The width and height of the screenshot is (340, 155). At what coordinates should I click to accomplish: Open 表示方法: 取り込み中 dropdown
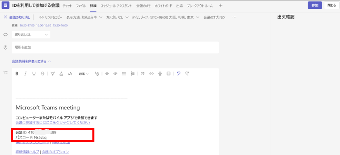point(84,17)
